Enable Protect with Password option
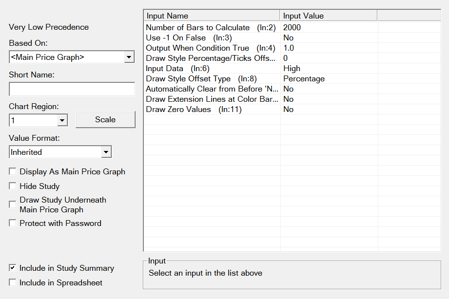449x299 pixels. [x=13, y=224]
